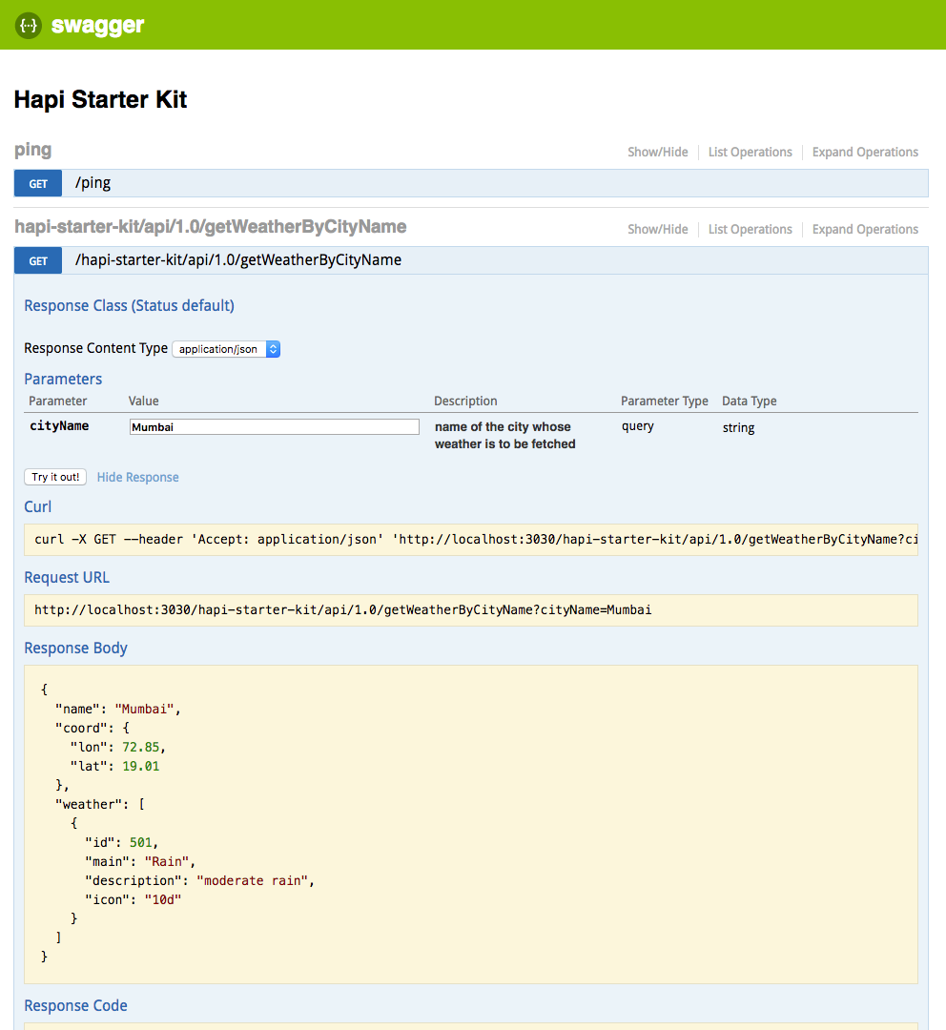Click the description 'name of the city whose weather'

[x=504, y=436]
